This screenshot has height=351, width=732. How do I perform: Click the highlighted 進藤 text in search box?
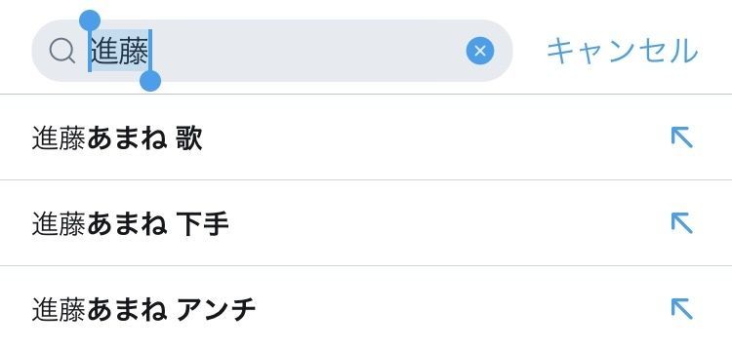[119, 51]
